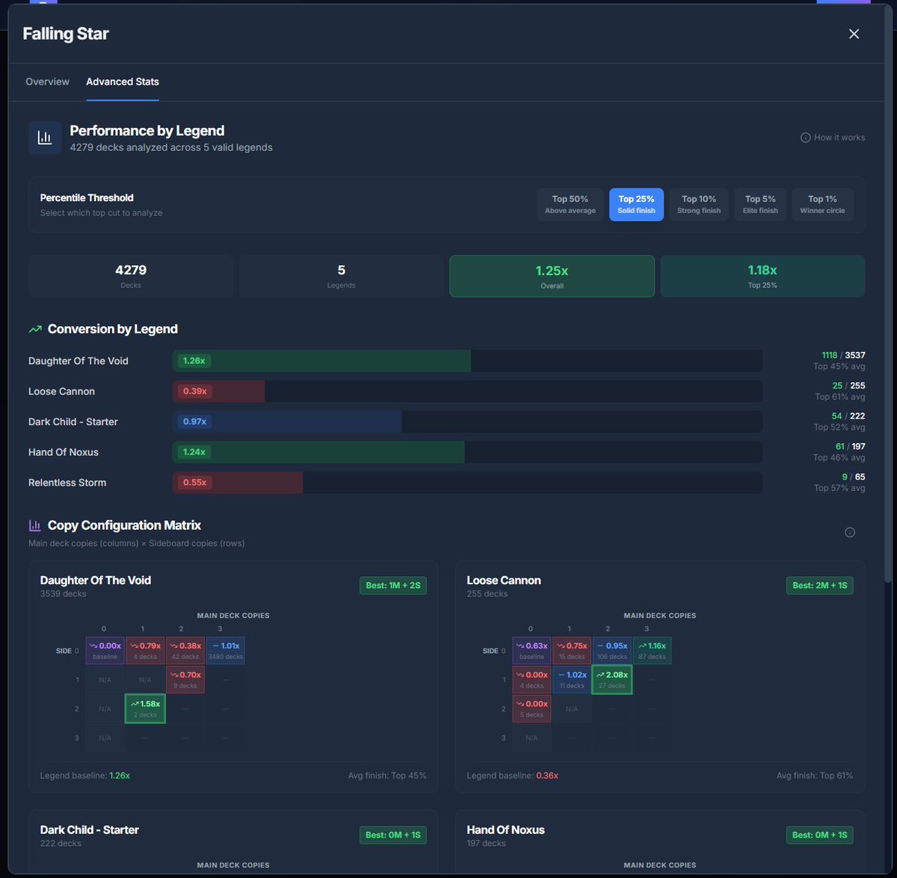Image resolution: width=897 pixels, height=878 pixels.
Task: Select the 1.01x 3480 decks matrix cell
Action: 225,650
